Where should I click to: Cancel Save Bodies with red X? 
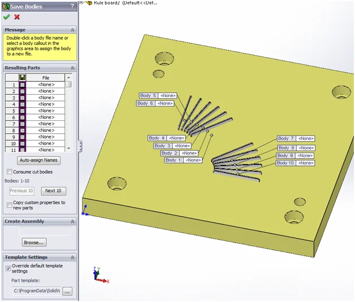click(x=17, y=17)
